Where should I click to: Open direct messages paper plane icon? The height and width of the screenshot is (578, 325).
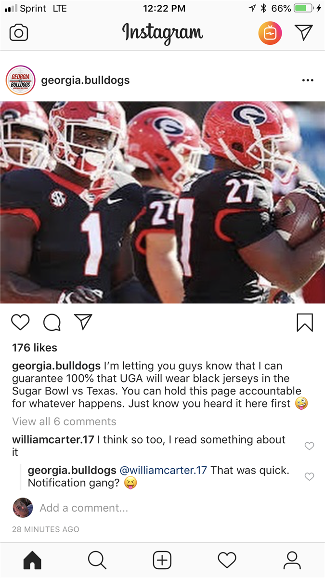click(304, 33)
